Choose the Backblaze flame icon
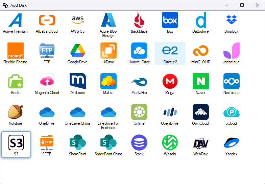The width and height of the screenshot is (265, 184). coord(139,20)
